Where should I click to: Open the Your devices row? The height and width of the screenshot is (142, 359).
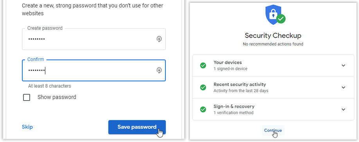click(273, 65)
